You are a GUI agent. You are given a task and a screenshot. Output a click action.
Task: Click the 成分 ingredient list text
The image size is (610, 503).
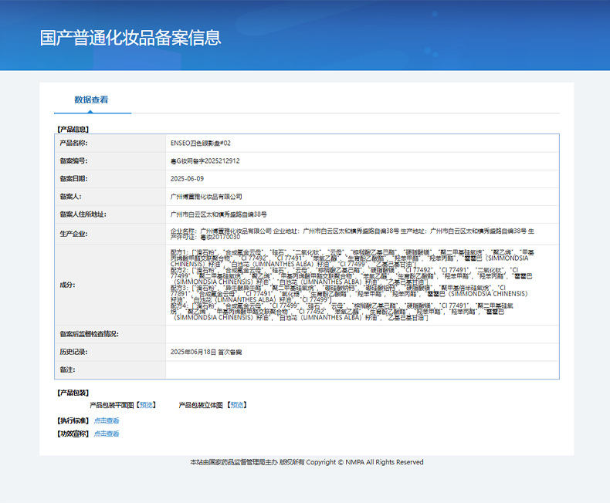point(352,285)
